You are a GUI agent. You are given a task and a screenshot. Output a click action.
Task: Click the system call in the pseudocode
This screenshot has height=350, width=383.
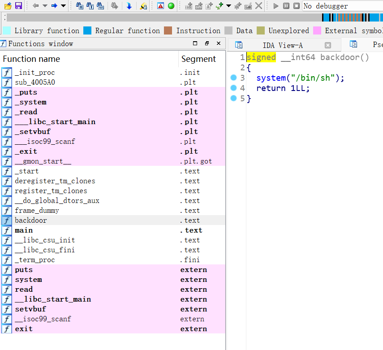pos(271,78)
